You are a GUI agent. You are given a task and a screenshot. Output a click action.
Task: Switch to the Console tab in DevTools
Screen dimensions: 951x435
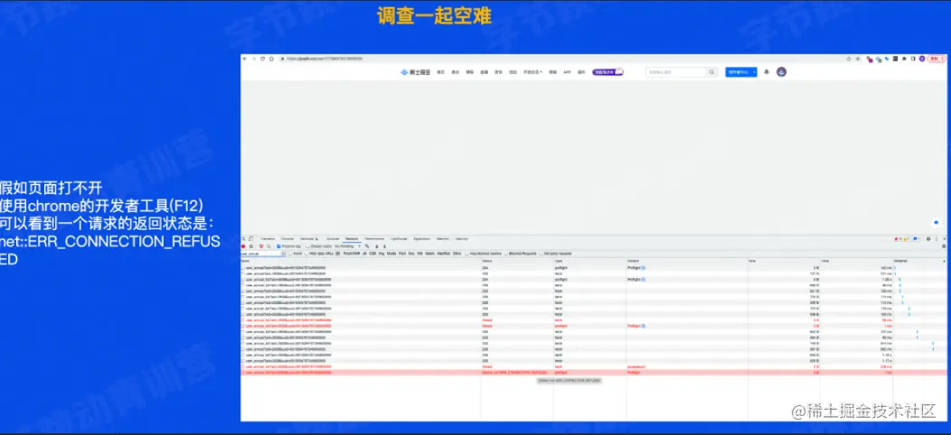[287, 238]
